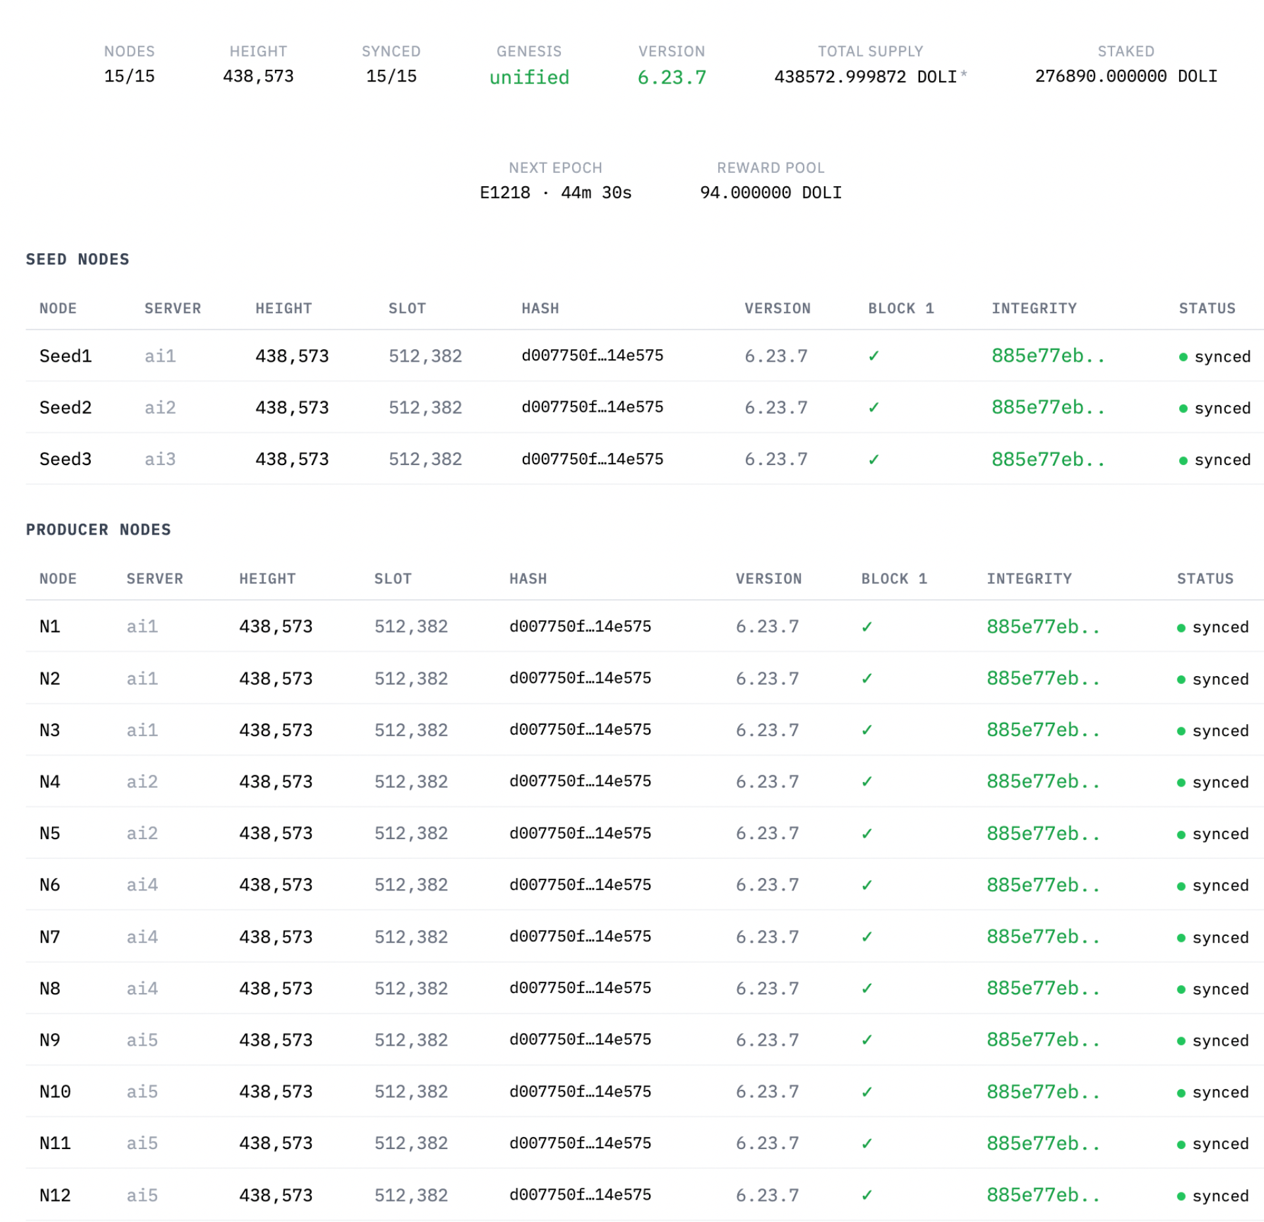Click the N7 node name
The height and width of the screenshot is (1222, 1264).
pyautogui.click(x=50, y=937)
